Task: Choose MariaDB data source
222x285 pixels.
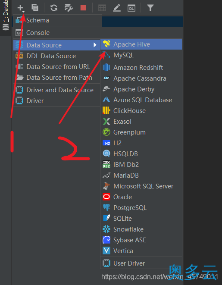Action: [141, 175]
